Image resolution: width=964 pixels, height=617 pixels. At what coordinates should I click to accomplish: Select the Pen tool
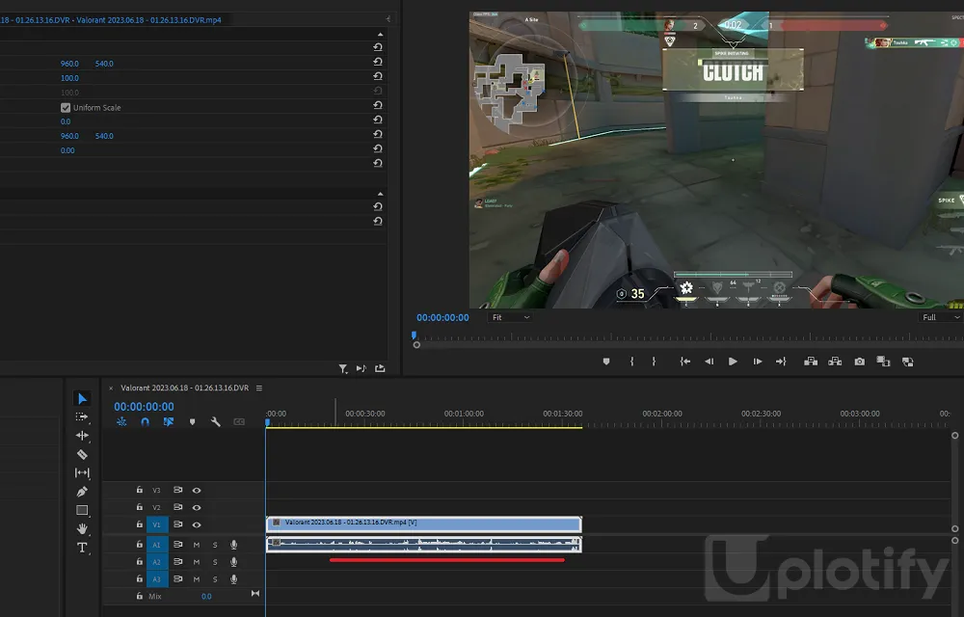tap(82, 492)
